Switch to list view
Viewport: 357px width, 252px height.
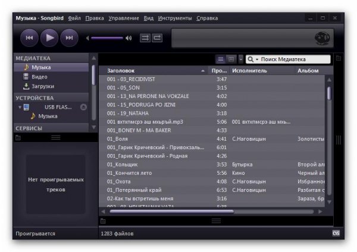coord(221,59)
